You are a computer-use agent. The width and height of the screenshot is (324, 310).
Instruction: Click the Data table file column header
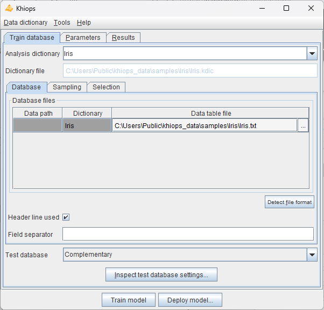[210, 113]
